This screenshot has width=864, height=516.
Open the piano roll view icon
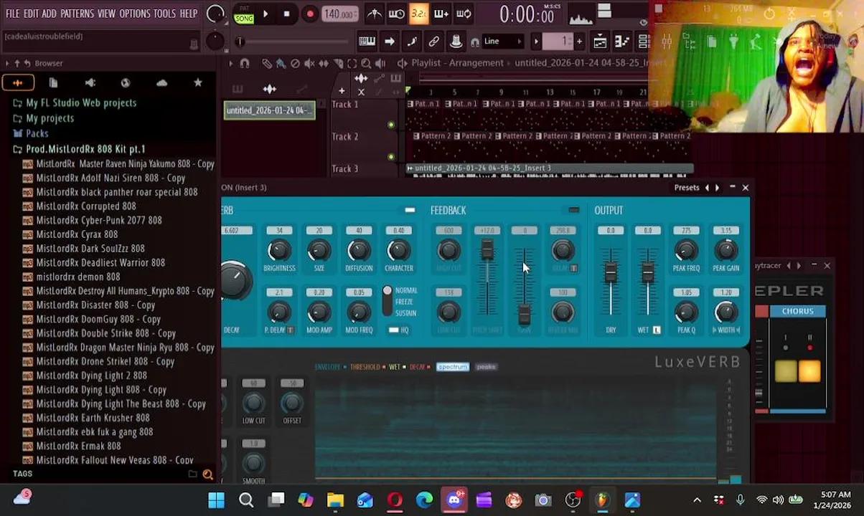(367, 42)
